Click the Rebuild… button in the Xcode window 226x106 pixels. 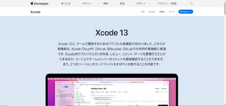[x=158, y=89]
